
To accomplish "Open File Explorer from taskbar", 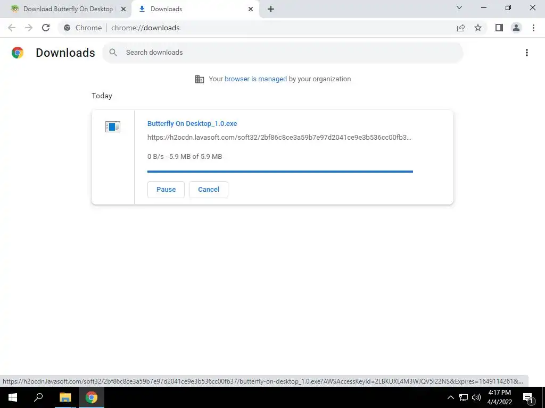I will coord(65,397).
